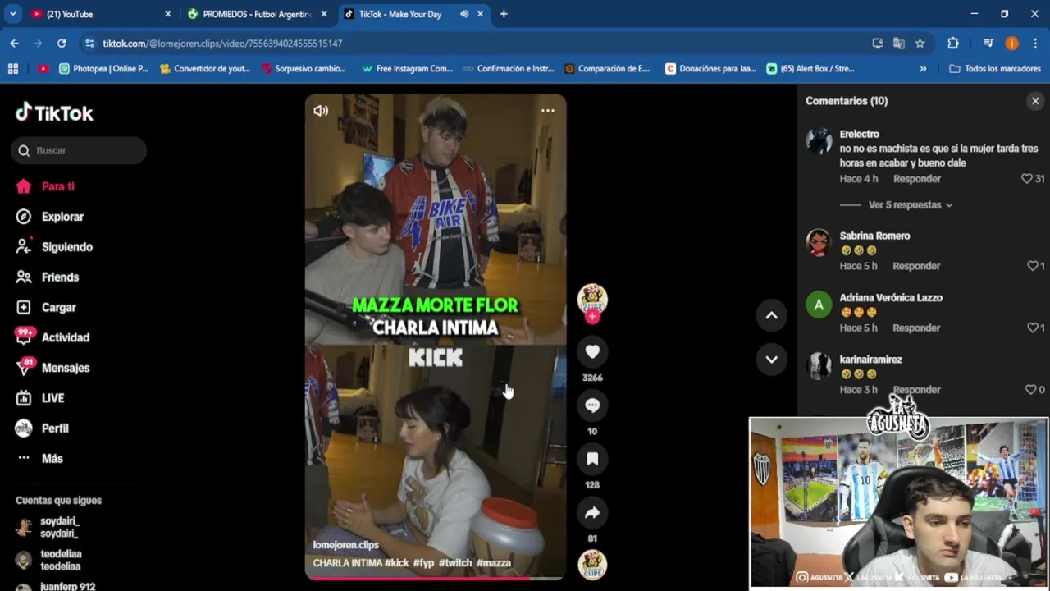The height and width of the screenshot is (591, 1050).
Task: Open the Todos los marcadores folder
Action: click(995, 69)
